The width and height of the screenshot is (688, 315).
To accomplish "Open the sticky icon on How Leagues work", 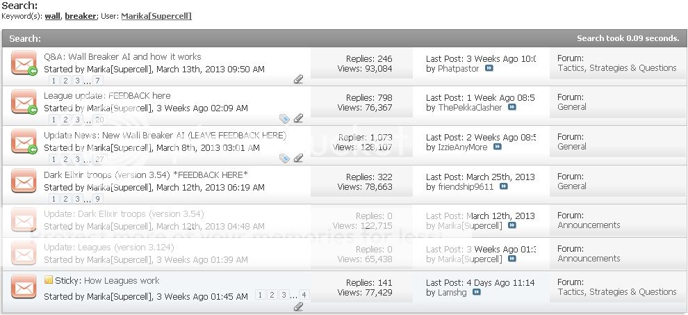I will pyautogui.click(x=48, y=280).
